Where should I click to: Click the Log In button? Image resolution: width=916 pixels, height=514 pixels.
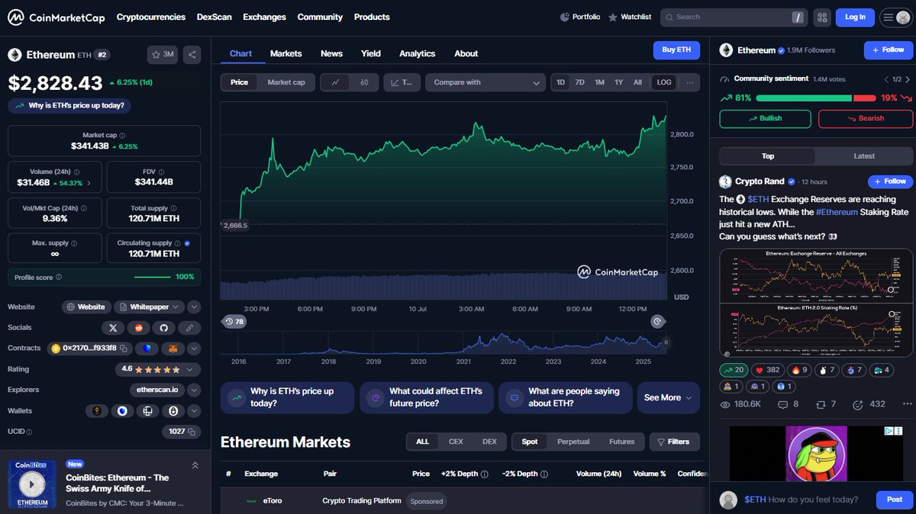click(x=856, y=17)
